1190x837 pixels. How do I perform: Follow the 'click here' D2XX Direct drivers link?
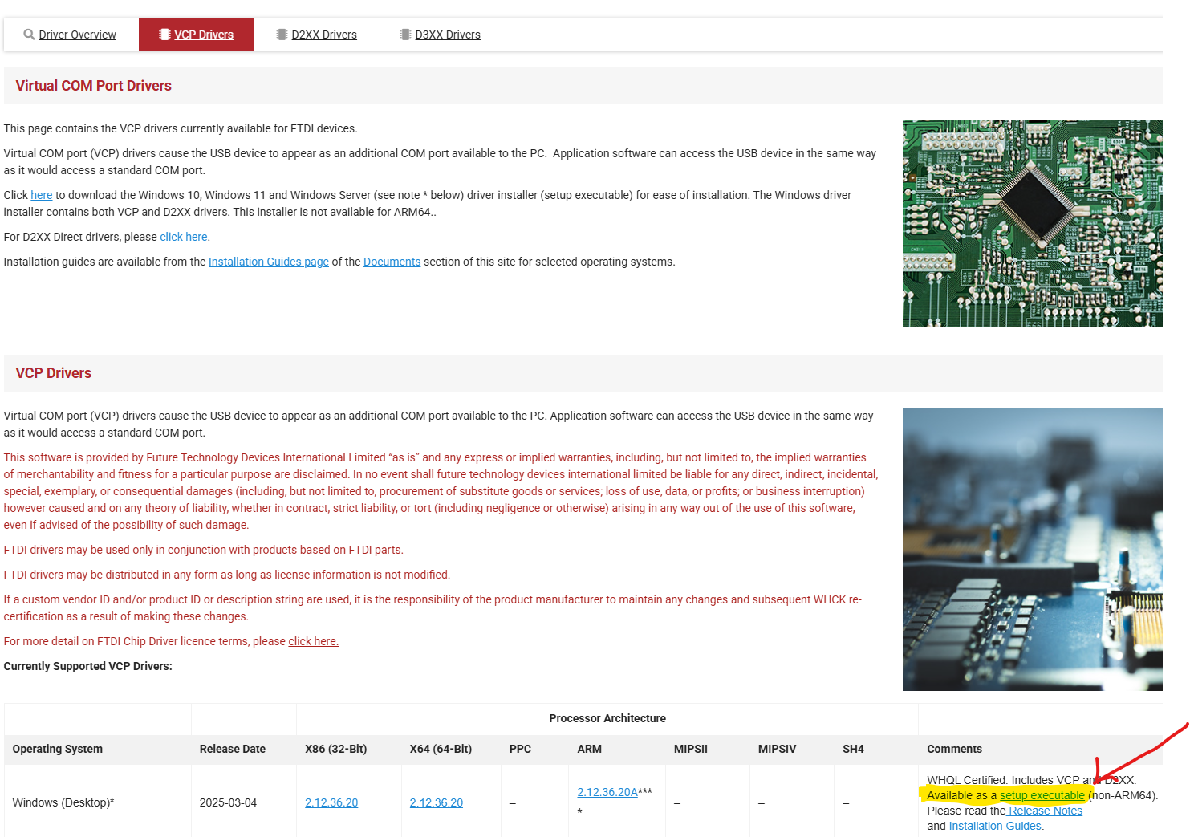tap(183, 237)
